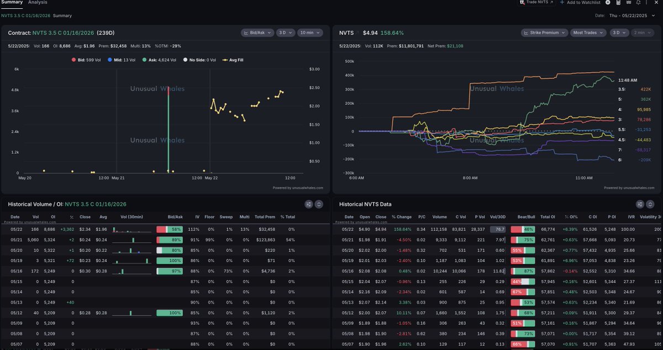Toggle the No Side 0 Vol legend series
663x350 pixels.
tap(199, 60)
